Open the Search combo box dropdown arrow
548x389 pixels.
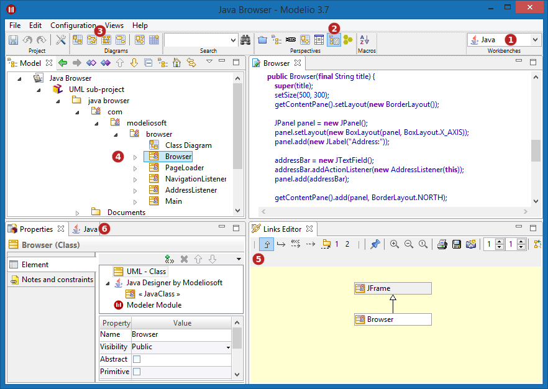click(x=234, y=40)
